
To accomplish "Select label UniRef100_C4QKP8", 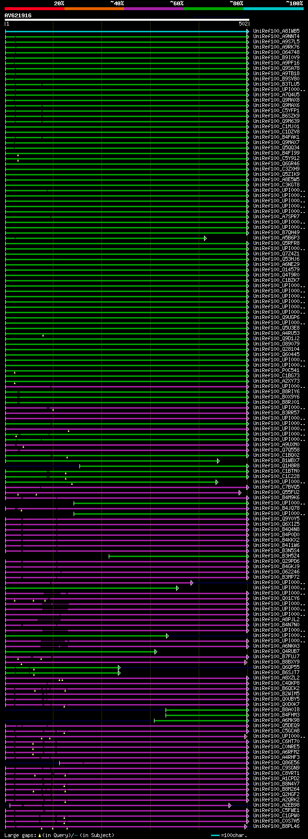I will tap(276, 683).
